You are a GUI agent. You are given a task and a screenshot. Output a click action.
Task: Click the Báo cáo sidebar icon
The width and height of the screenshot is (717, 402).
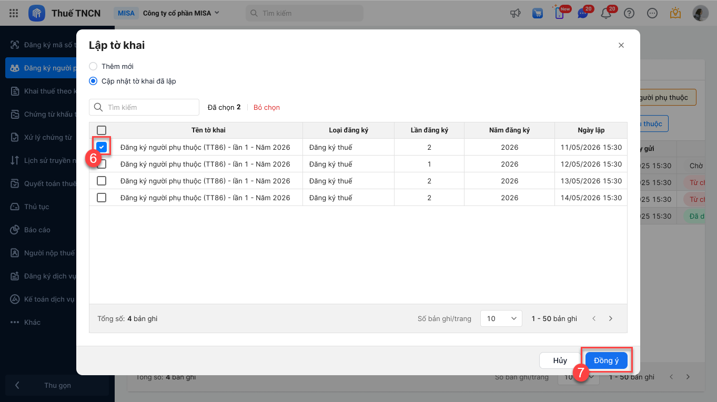point(15,230)
